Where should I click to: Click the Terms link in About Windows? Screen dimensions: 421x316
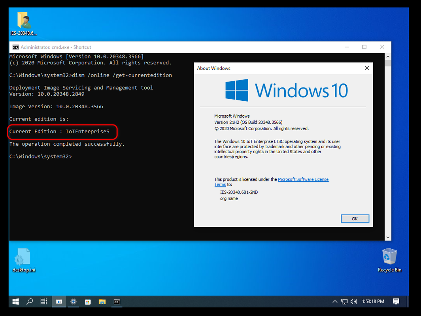tap(220, 184)
